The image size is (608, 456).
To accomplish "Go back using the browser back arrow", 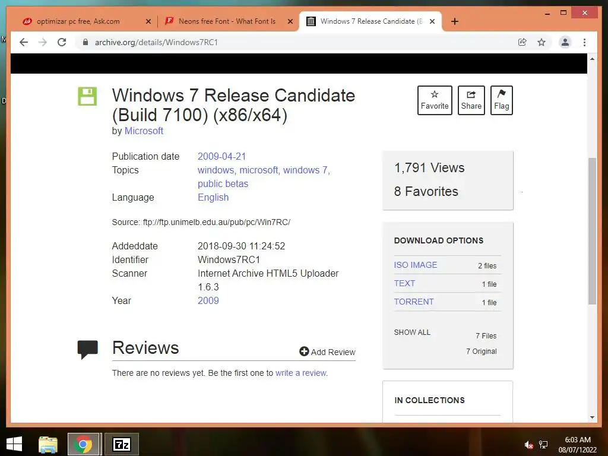I will [24, 42].
